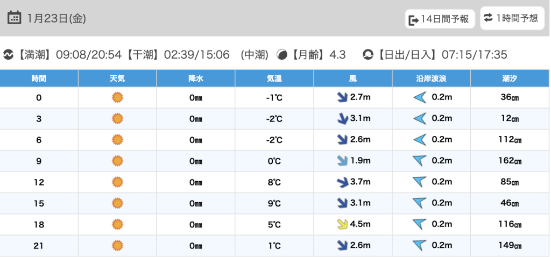Screen dimensions: 551x257
Task: Click the light blue wind arrow at hour 9
Action: coord(342,161)
